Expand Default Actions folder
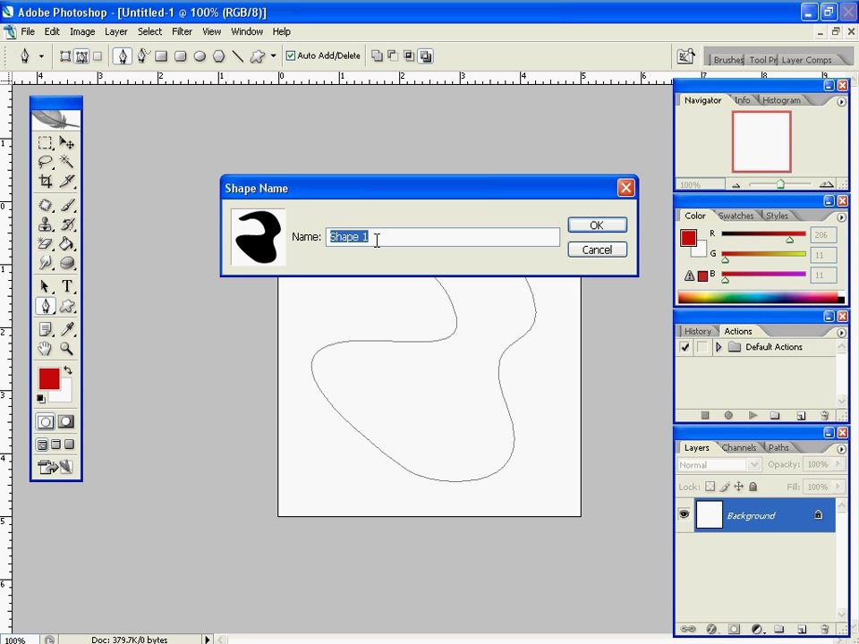The height and width of the screenshot is (644, 859). pyautogui.click(x=719, y=347)
